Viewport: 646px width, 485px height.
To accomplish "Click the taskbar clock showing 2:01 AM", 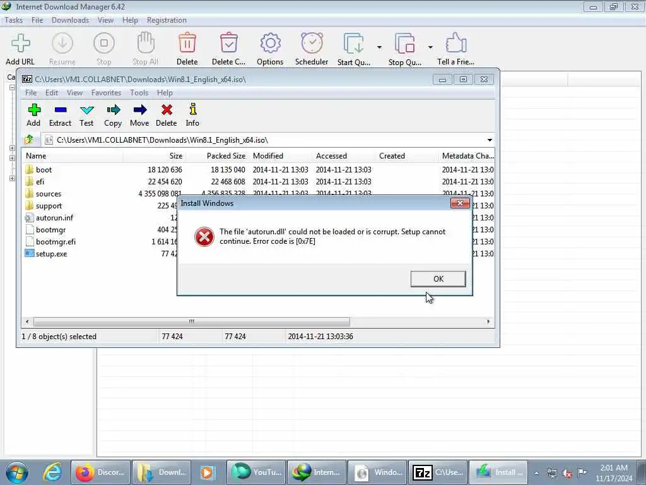I will pos(613,473).
